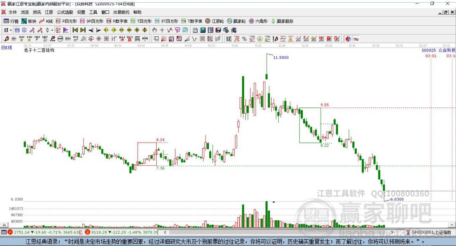Open the T四方形 tool

(141, 21)
